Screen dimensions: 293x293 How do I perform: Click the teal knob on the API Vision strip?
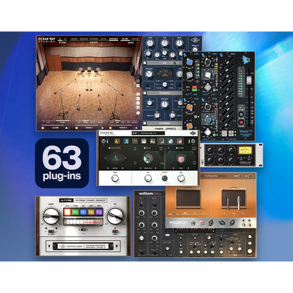(208, 120)
